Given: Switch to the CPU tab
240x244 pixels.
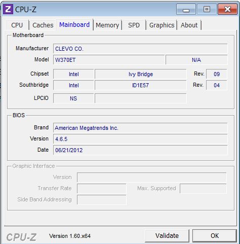Looking at the screenshot, I should (x=17, y=25).
